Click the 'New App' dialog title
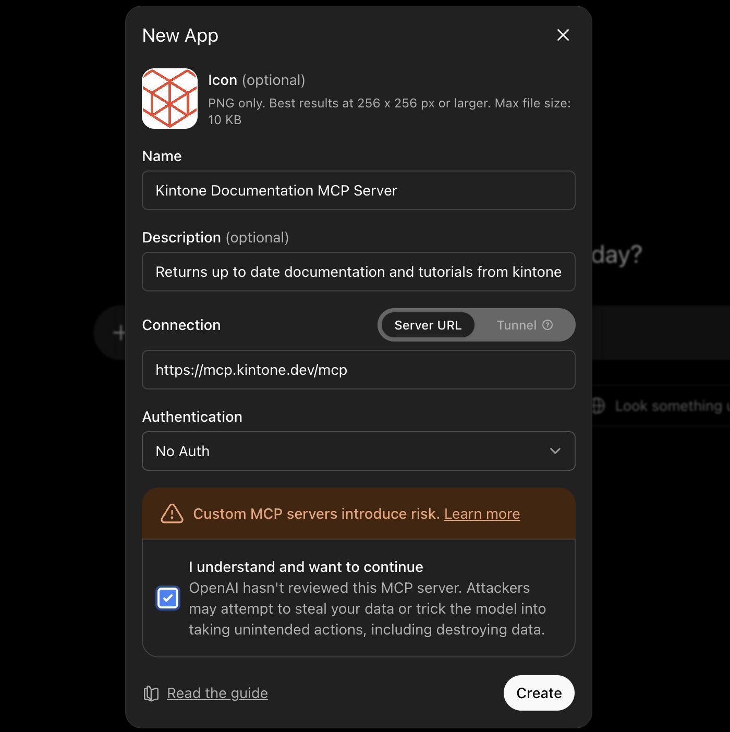Image resolution: width=730 pixels, height=732 pixels. (180, 35)
